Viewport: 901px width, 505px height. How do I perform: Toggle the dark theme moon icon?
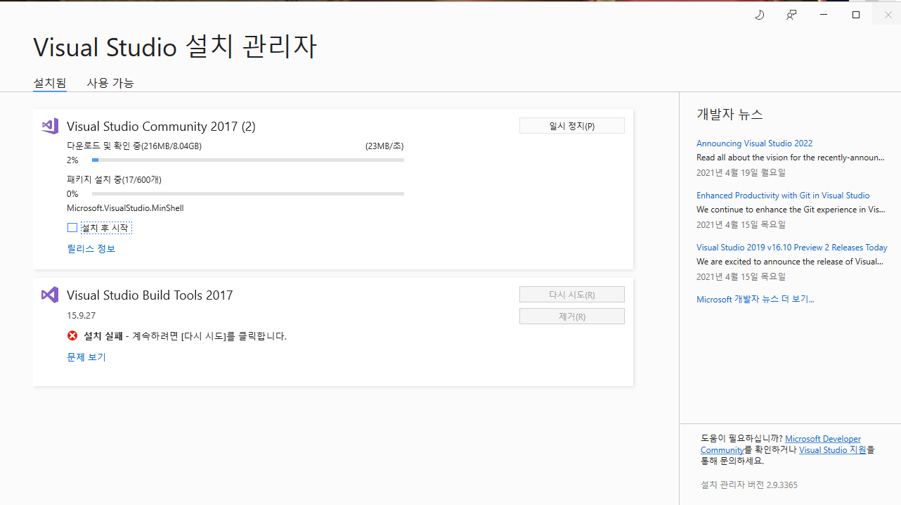point(759,15)
